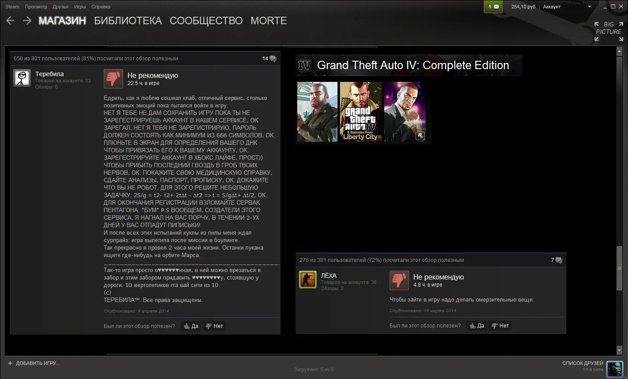Click 'Опубликовано: 4 апреля 2014' date
Screen dimensions: 628x379
(136, 311)
